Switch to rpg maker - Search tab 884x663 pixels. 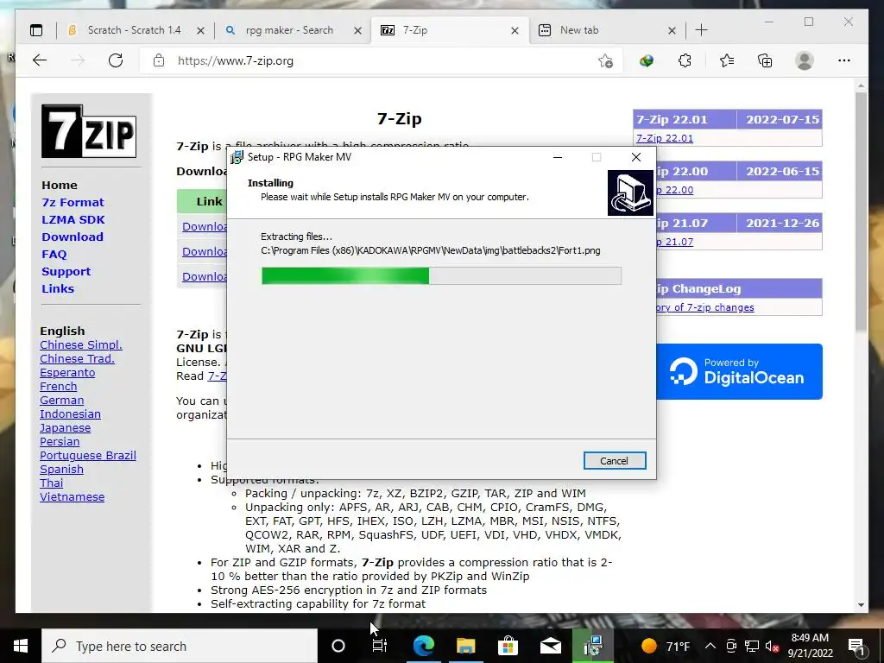point(289,30)
